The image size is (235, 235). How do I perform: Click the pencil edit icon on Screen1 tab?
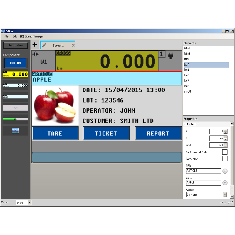44,45
